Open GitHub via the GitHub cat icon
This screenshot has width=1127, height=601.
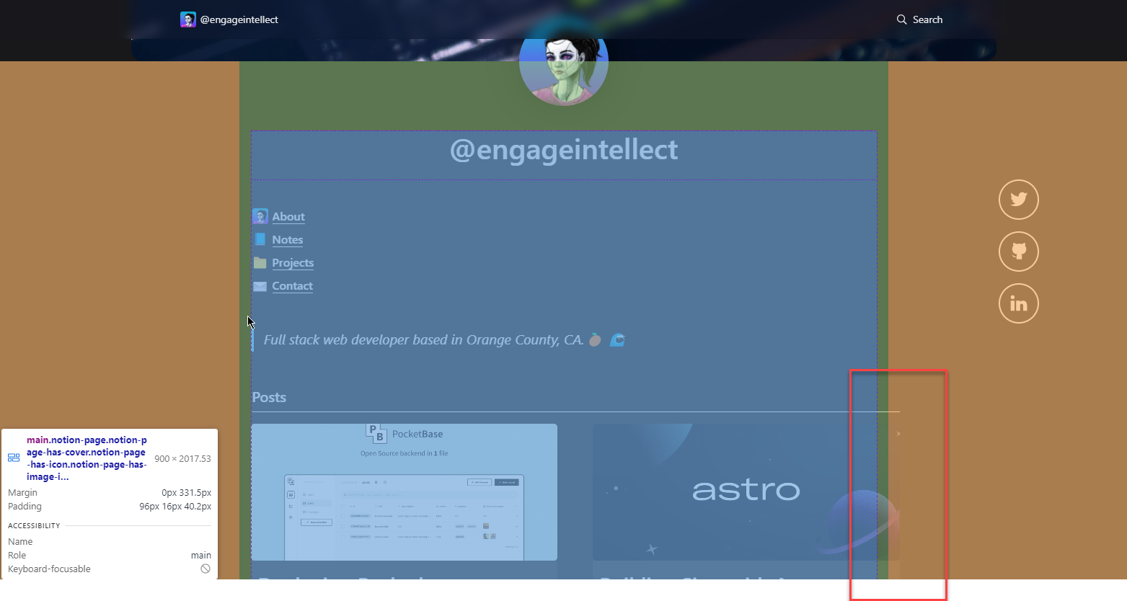[x=1018, y=251]
